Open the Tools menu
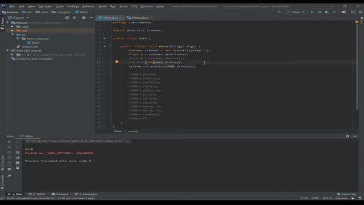 tap(123, 6)
